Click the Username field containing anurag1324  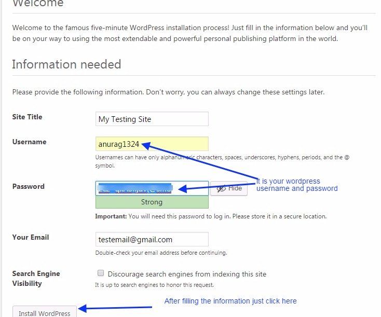tap(152, 144)
